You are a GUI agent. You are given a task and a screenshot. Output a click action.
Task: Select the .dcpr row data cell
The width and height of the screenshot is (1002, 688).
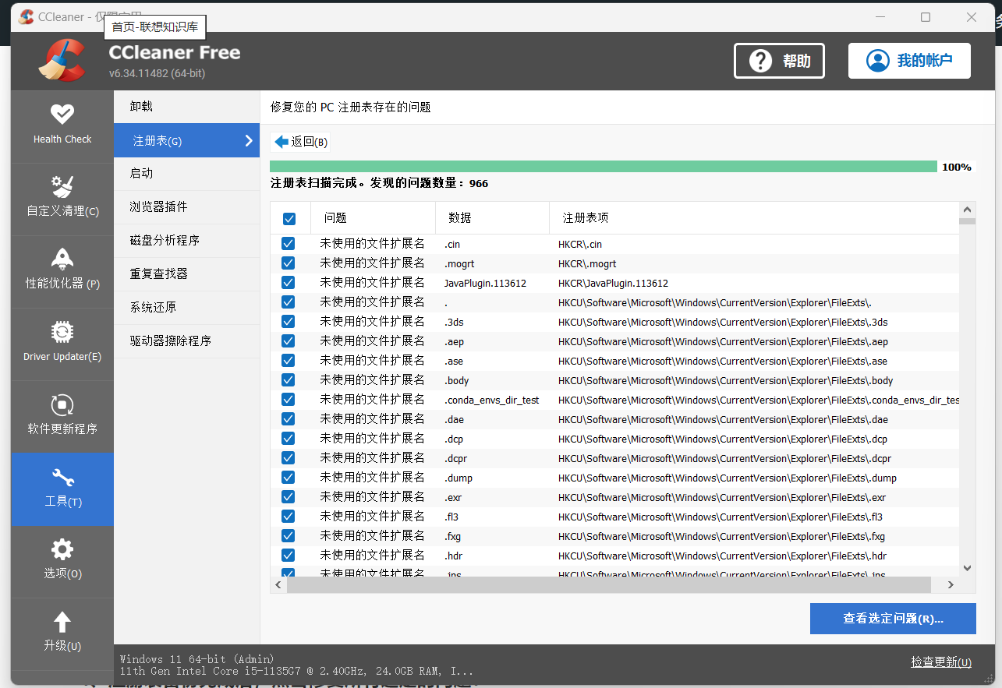pyautogui.click(x=456, y=459)
